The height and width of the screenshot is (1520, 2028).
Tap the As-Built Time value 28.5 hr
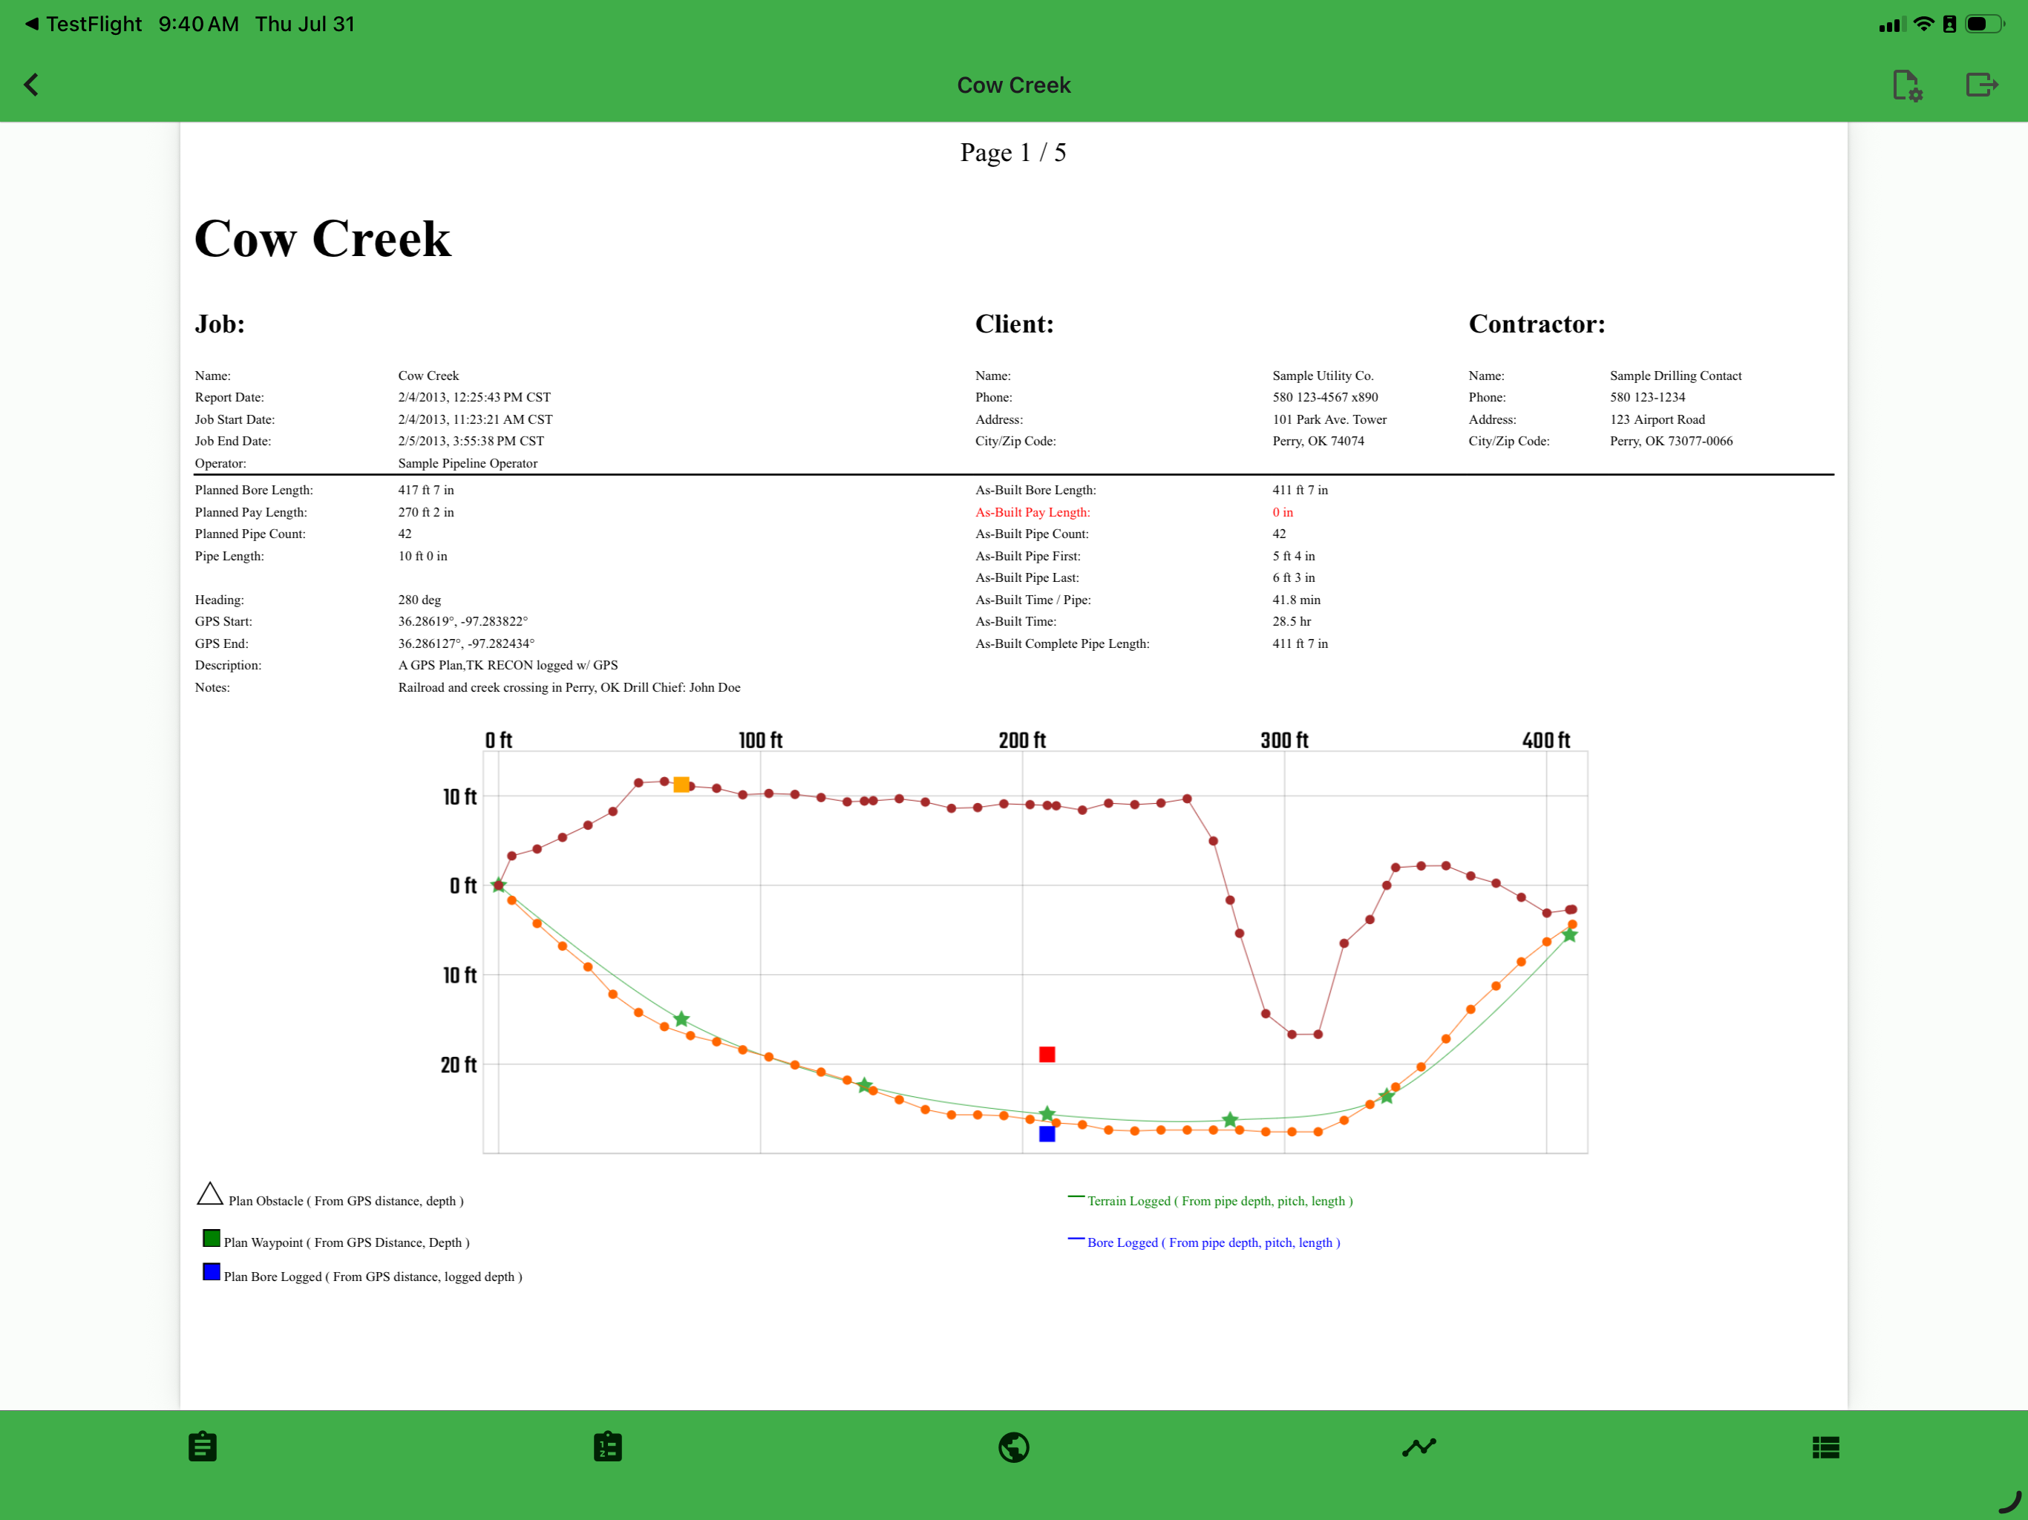[1292, 621]
